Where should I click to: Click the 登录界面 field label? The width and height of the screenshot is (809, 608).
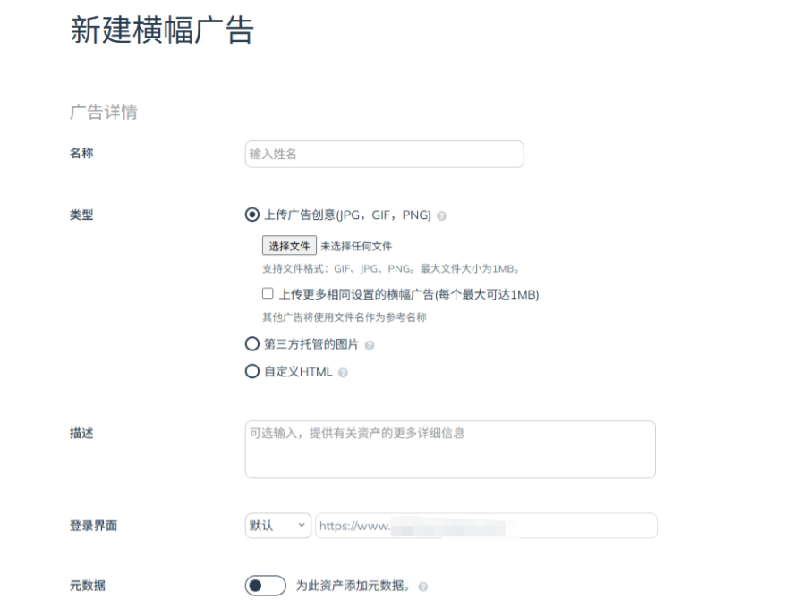[93, 526]
